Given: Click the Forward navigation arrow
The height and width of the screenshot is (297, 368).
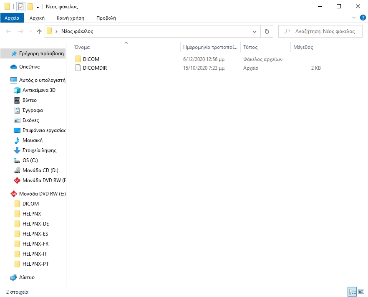Looking at the screenshot, I should (x=21, y=31).
